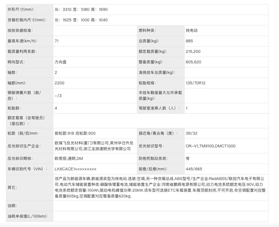Viewport: 279px width, 227px height.
Task: Select the 前悬/后悬 value 445/665
Action: click(x=193, y=169)
